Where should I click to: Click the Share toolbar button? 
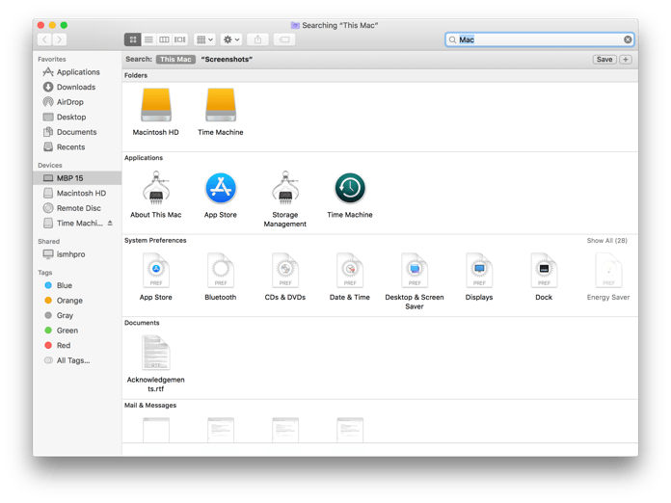point(257,40)
